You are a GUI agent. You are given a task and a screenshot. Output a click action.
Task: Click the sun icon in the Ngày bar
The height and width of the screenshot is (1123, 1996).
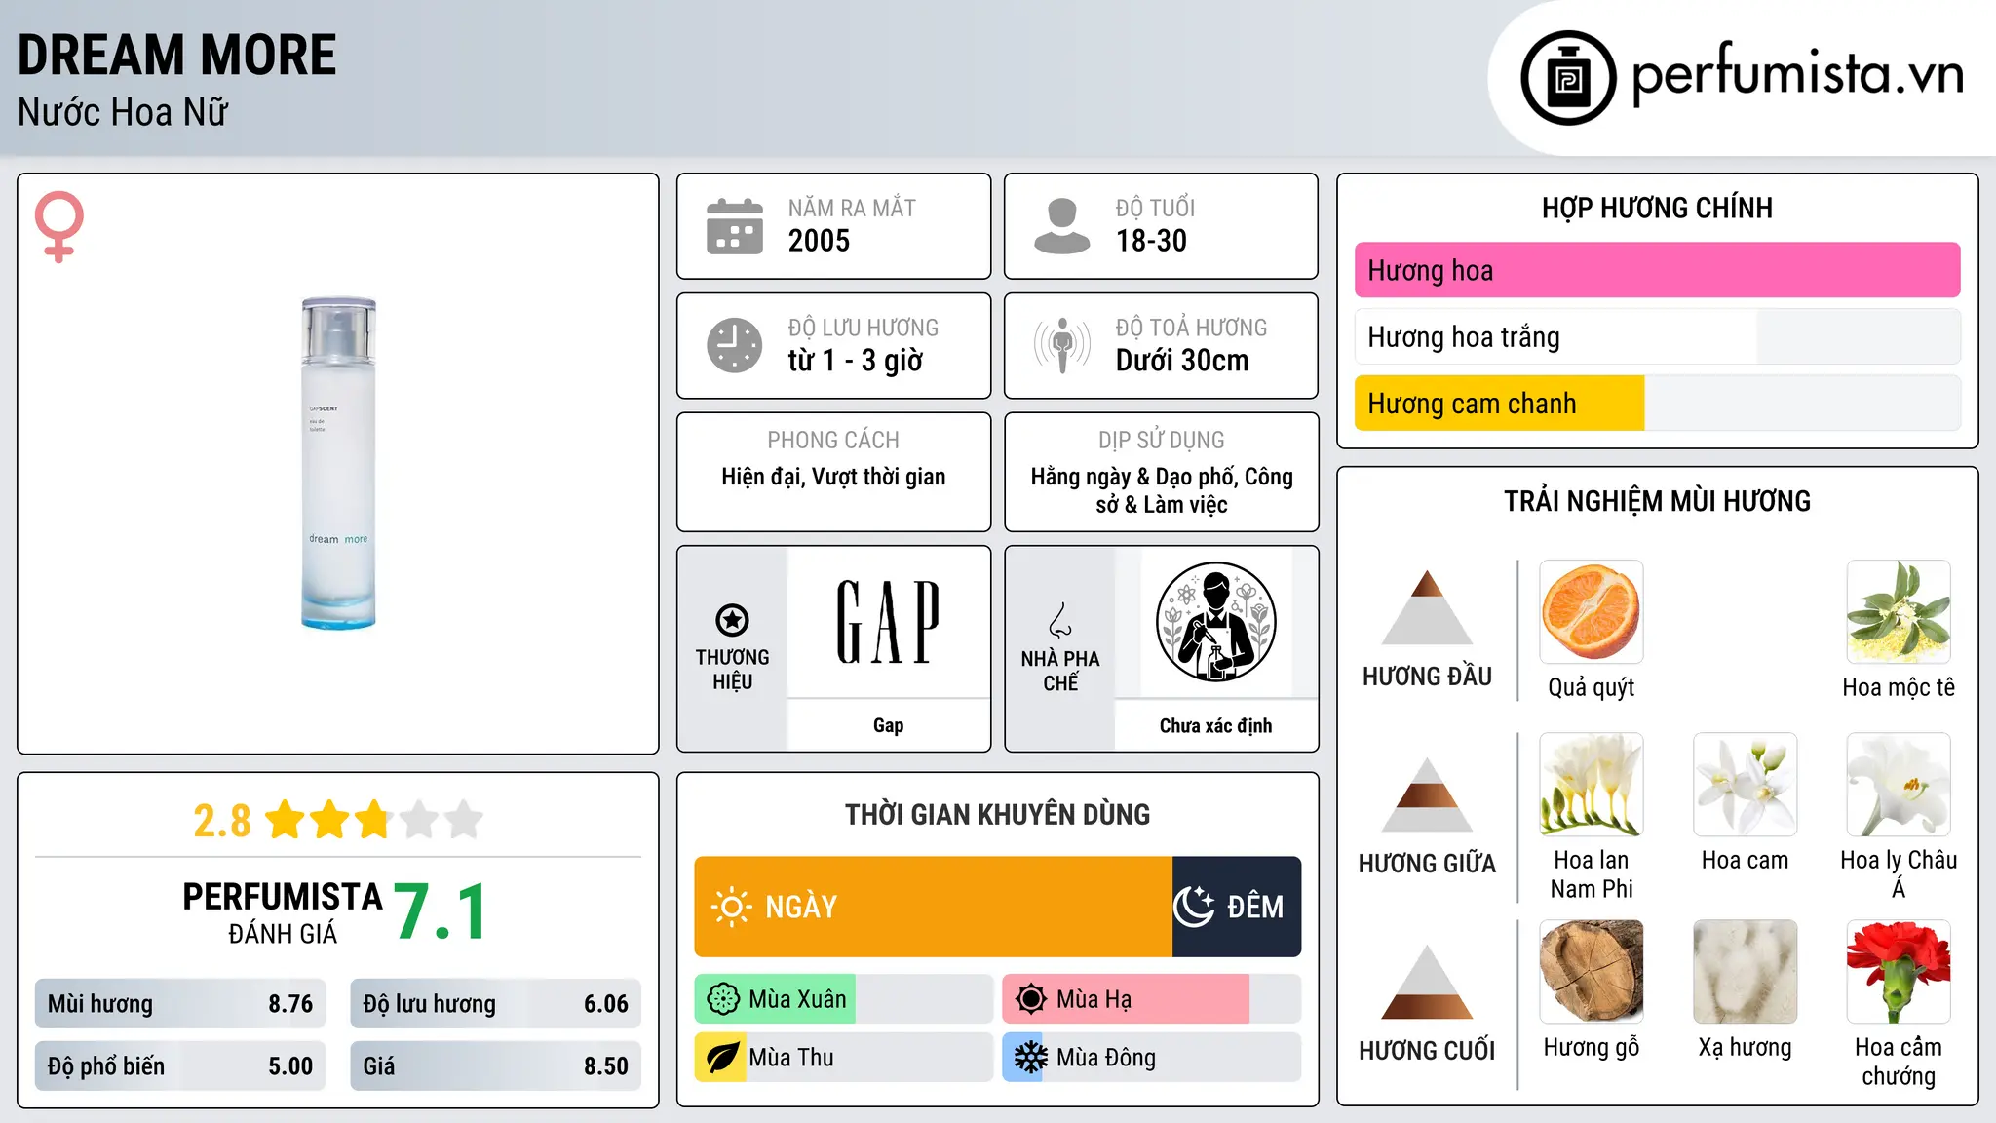731,907
